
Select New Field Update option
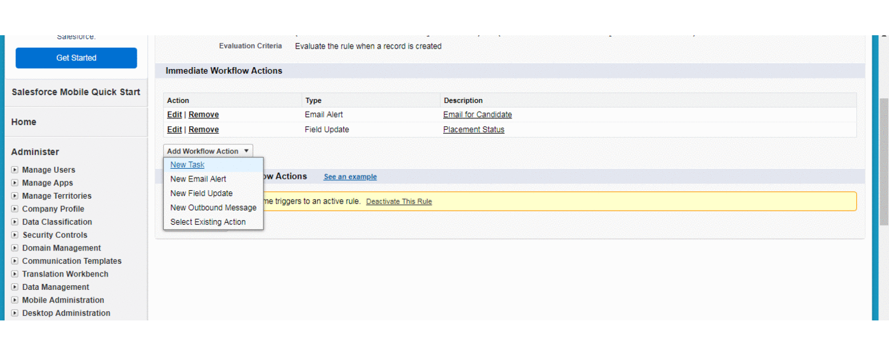pyautogui.click(x=201, y=193)
